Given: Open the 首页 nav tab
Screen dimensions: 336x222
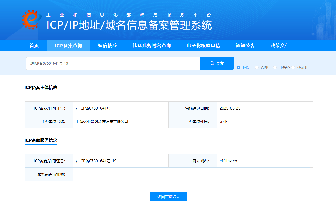Looking at the screenshot, I should [34, 46].
